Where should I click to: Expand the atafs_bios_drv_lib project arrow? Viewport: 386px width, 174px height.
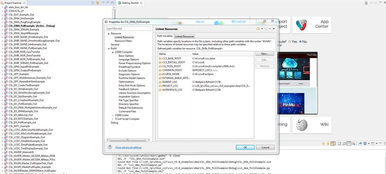[3, 7]
